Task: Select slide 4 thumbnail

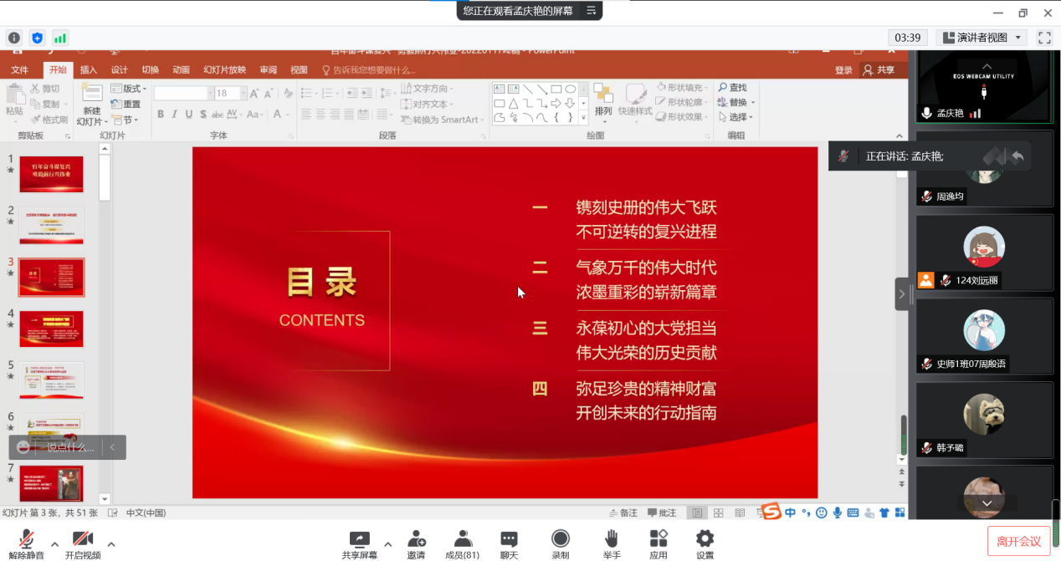Action: [51, 329]
